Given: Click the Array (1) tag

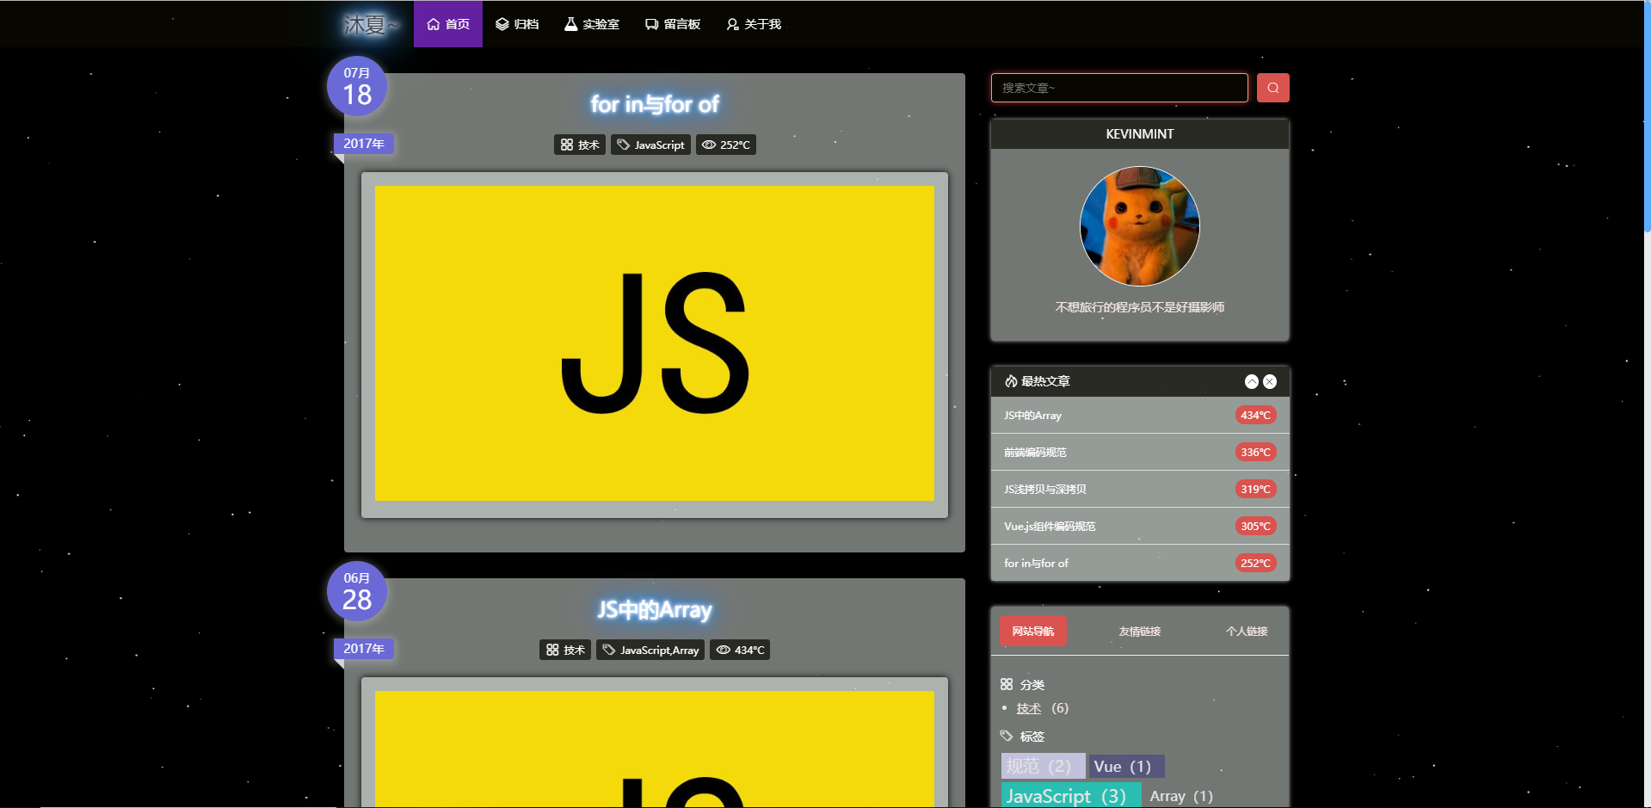Looking at the screenshot, I should pyautogui.click(x=1181, y=796).
